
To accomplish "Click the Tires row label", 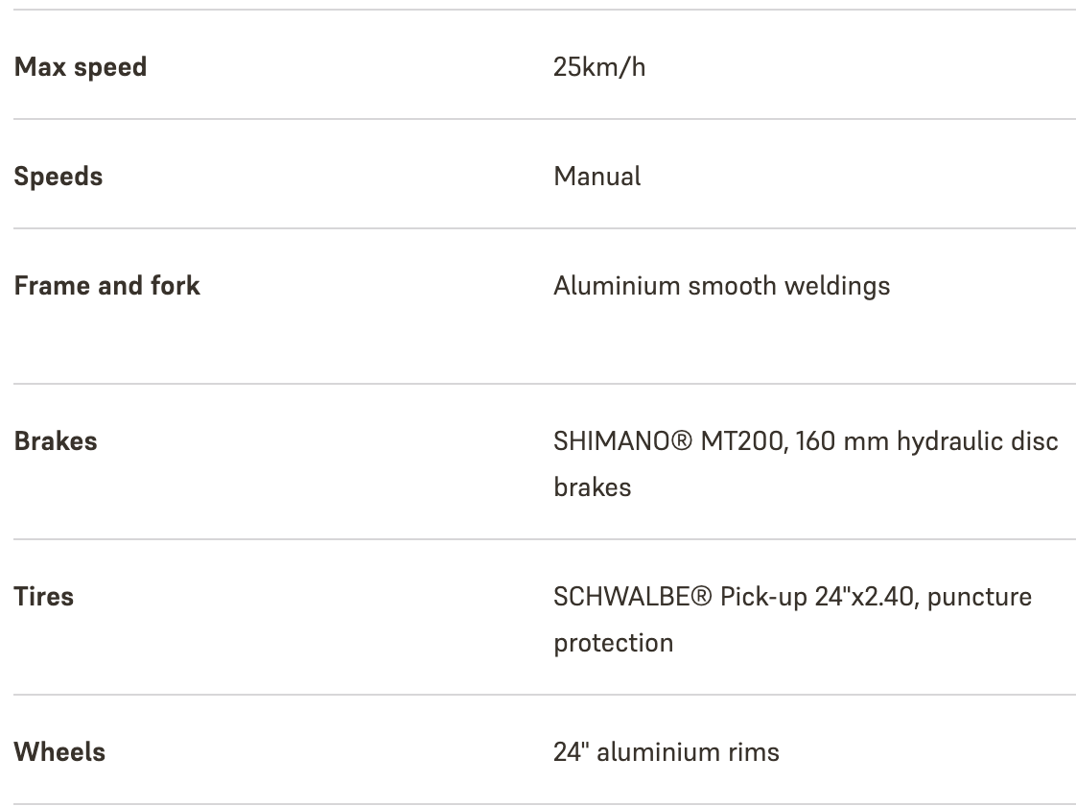I will [x=44, y=597].
